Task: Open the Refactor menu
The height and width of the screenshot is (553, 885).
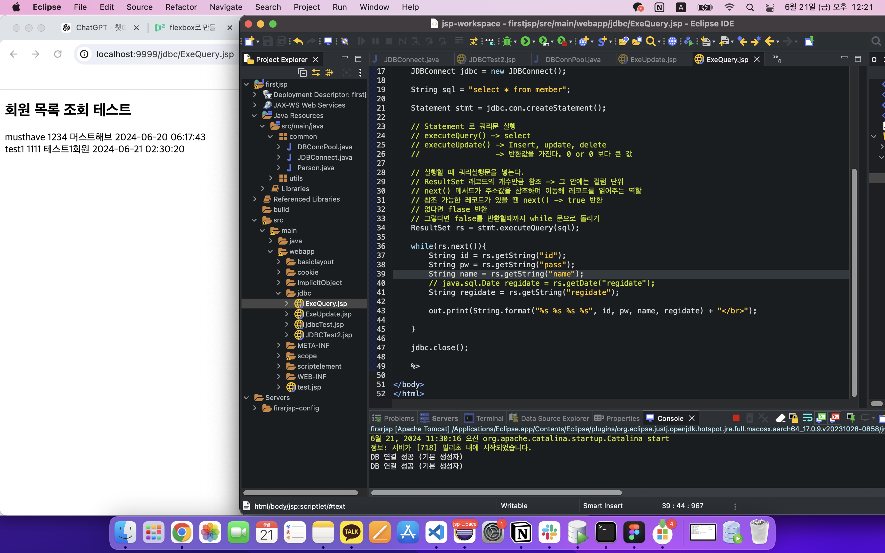Action: 181,7
